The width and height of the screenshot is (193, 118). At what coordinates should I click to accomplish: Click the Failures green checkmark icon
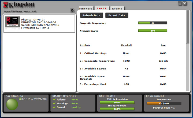[54, 99]
